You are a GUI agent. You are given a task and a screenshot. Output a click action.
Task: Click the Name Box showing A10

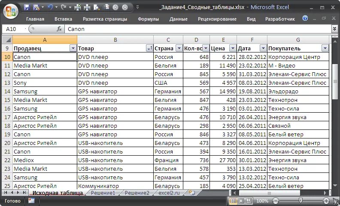coord(14,29)
